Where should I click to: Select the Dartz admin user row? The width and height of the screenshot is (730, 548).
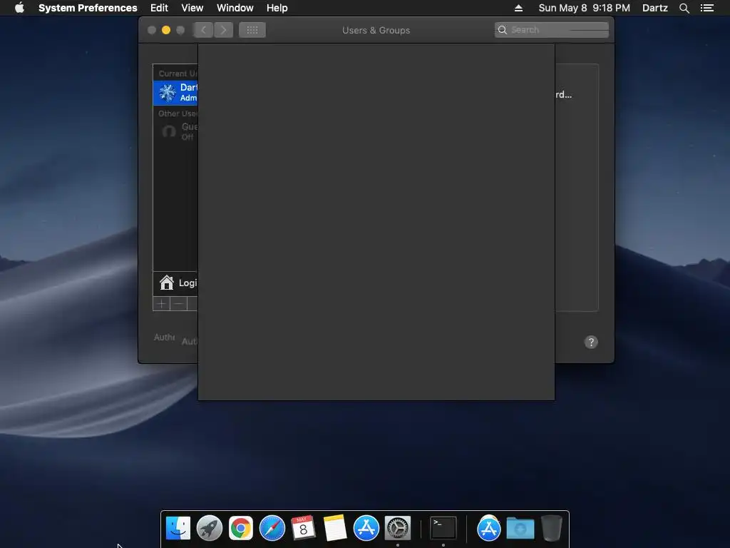tap(175, 93)
